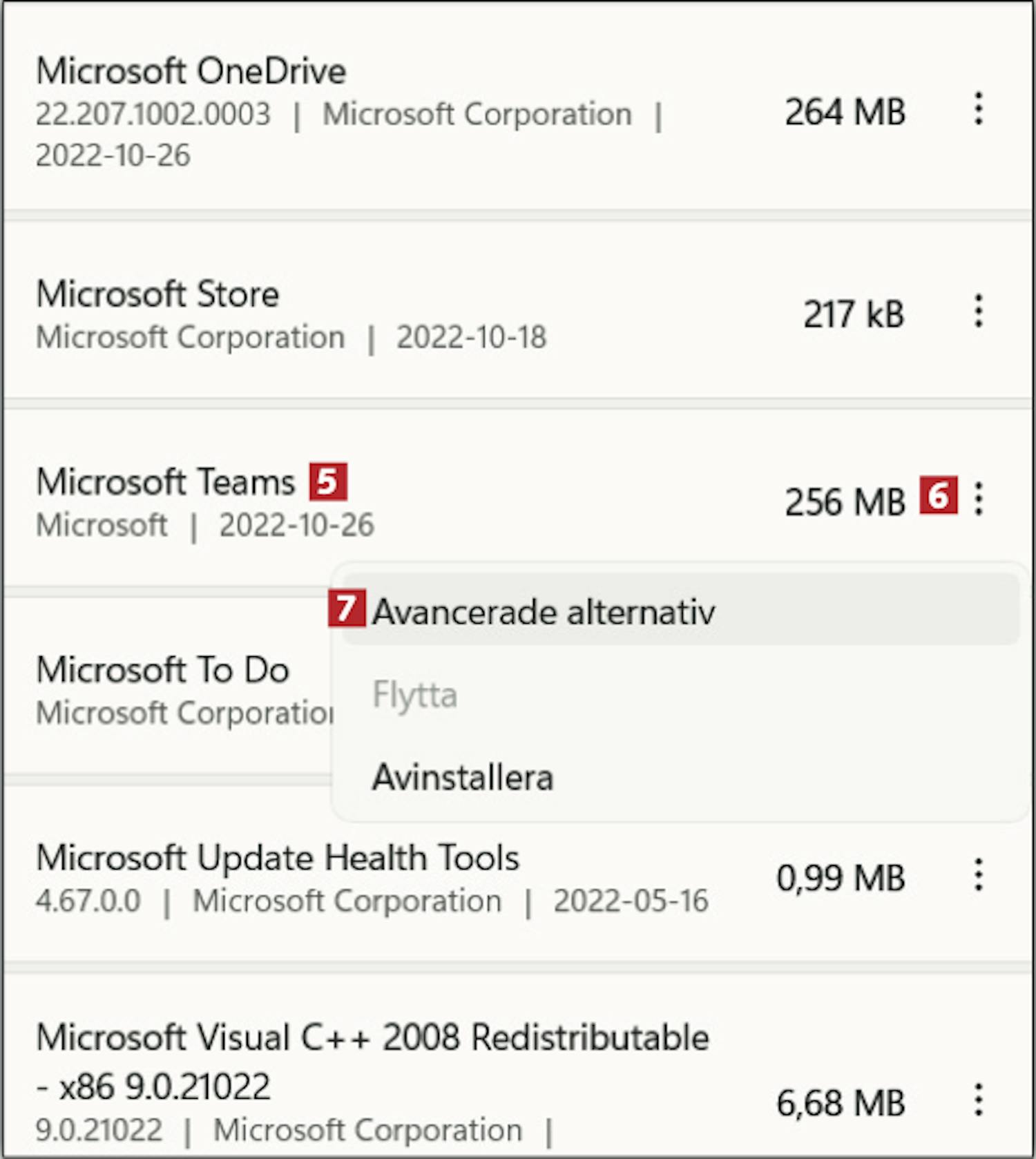Select the Microsoft Teams app name
Screen dimensions: 1036x1159
click(x=166, y=481)
